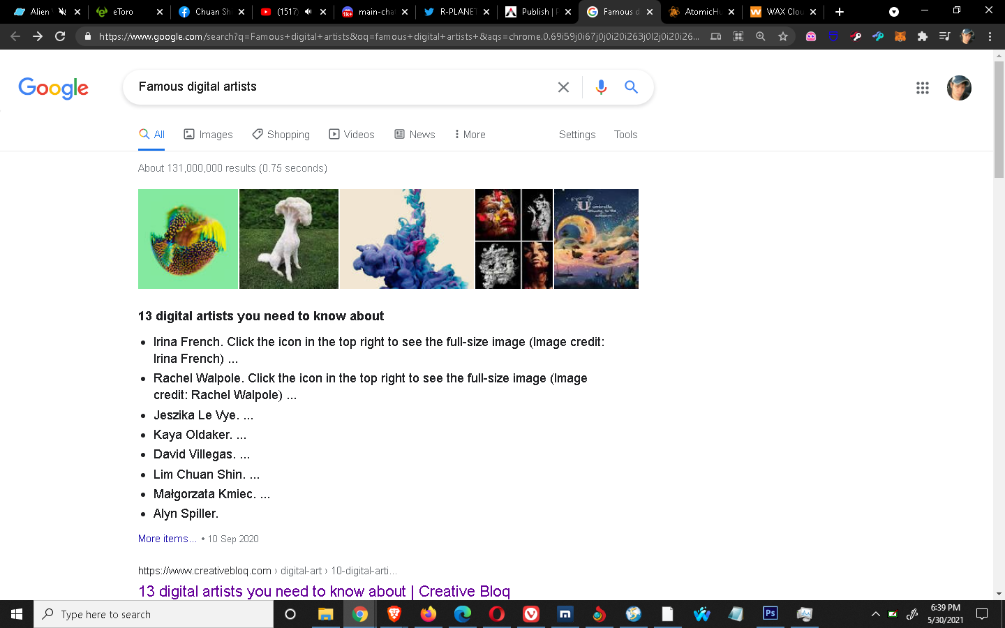Bookmark this page with star icon
1005x628 pixels.
tap(783, 36)
